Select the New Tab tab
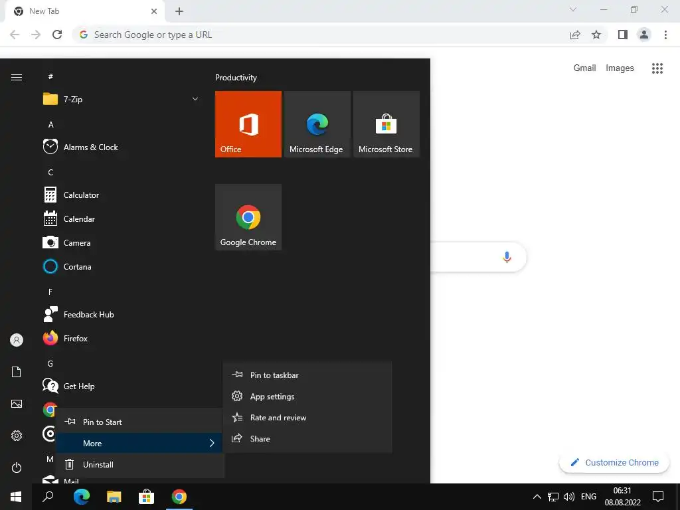680x510 pixels. (84, 12)
